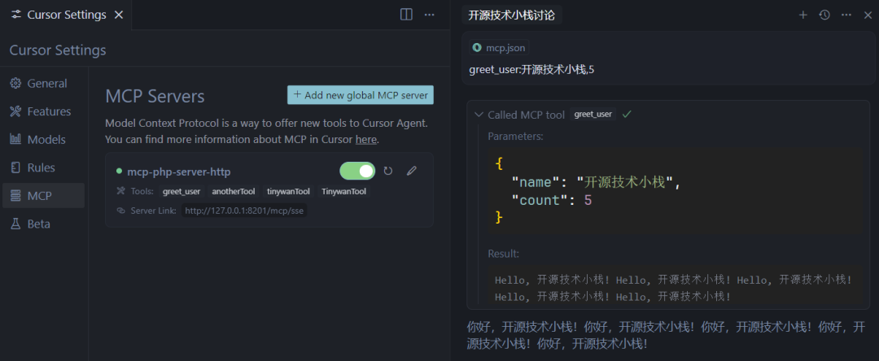This screenshot has height=361, width=879.
Task: Click the green server status dot
Action: [x=119, y=172]
